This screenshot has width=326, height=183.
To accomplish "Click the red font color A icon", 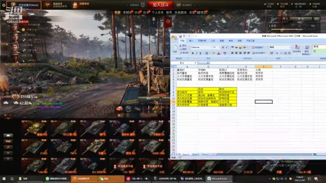I will (219, 53).
